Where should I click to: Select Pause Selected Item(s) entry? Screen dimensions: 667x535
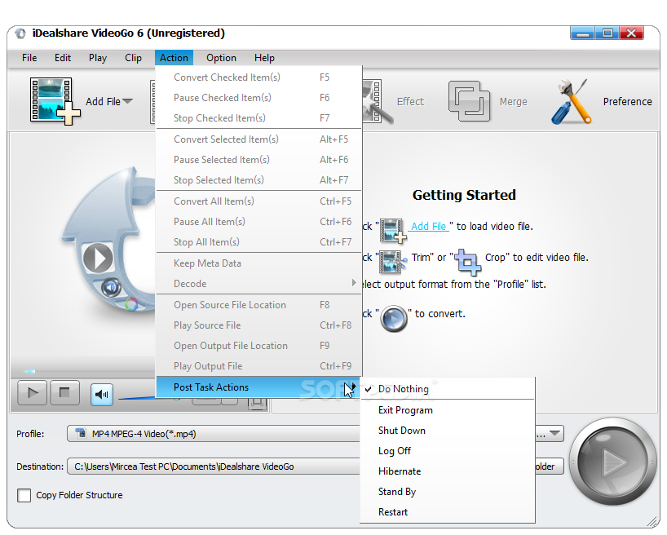258,160
